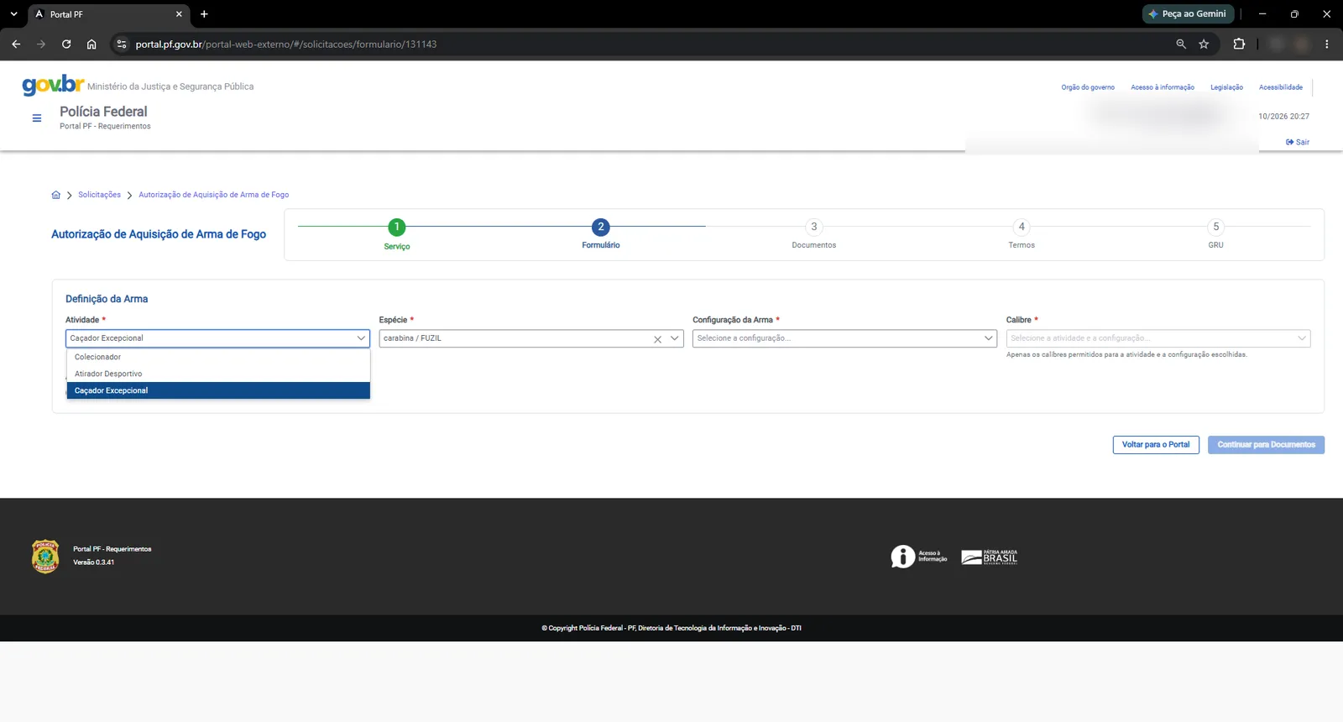The height and width of the screenshot is (722, 1343).
Task: Open the Extensions puzzle icon
Action: click(1239, 44)
